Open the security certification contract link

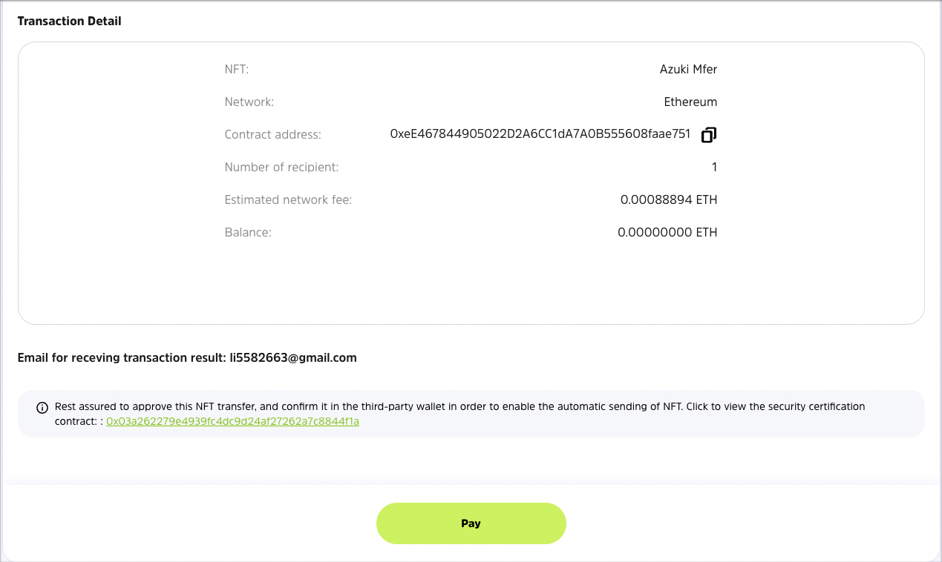[232, 421]
